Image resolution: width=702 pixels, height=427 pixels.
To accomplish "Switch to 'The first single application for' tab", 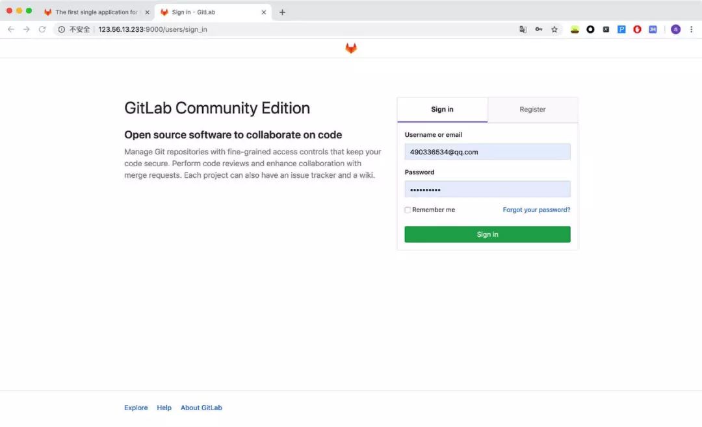I will tap(96, 12).
